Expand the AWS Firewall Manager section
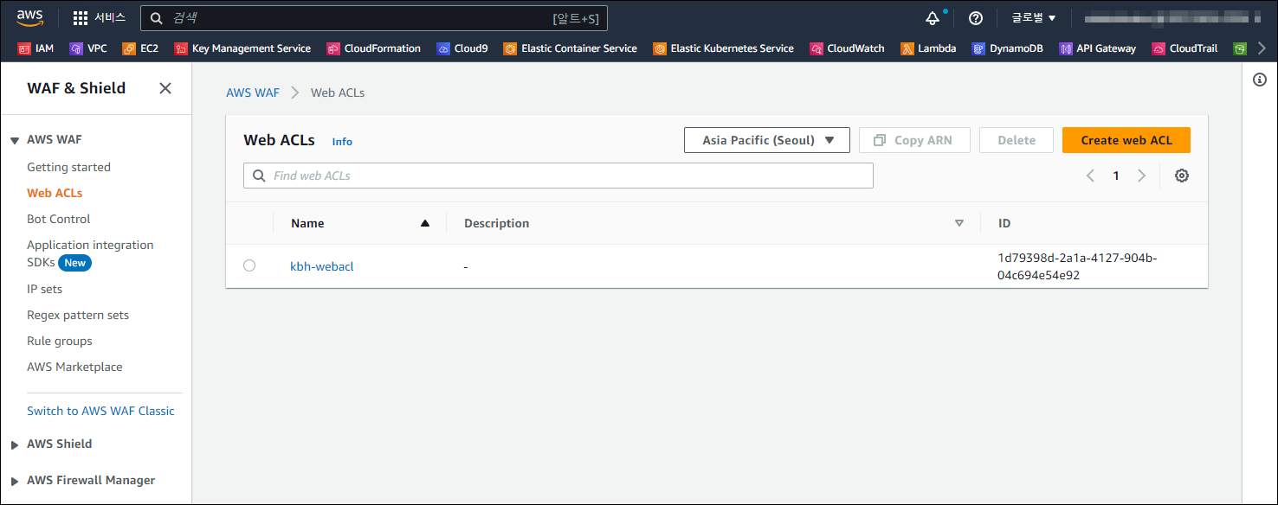Viewport: 1278px width, 505px height. [x=15, y=481]
